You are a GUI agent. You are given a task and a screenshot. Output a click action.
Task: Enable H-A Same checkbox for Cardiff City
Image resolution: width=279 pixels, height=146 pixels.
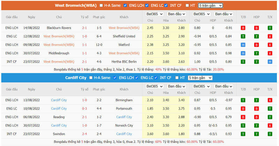point(91,78)
